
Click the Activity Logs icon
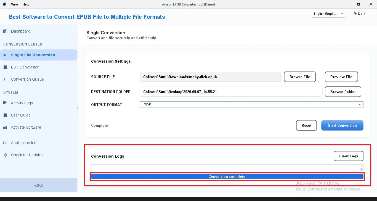pos(5,103)
